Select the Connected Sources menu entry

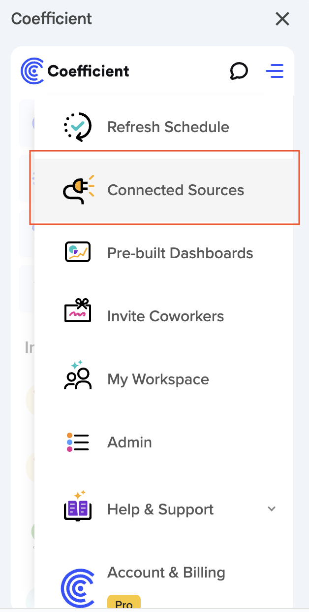point(176,190)
